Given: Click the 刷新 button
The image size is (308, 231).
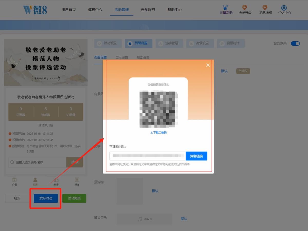Looking at the screenshot, I should pyautogui.click(x=17, y=198).
